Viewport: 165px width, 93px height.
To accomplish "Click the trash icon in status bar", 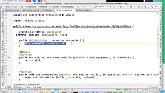I will coord(160,90).
